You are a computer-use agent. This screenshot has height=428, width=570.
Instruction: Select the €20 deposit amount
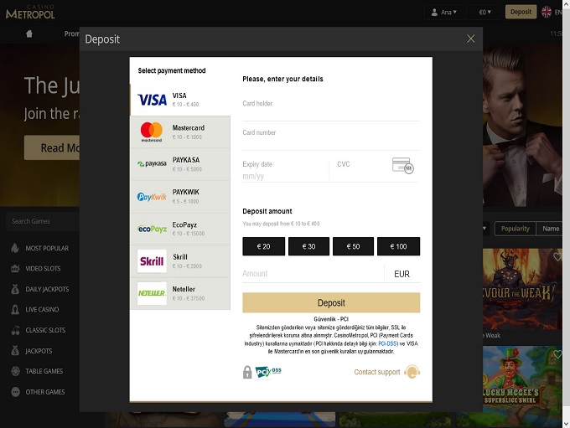(x=263, y=246)
